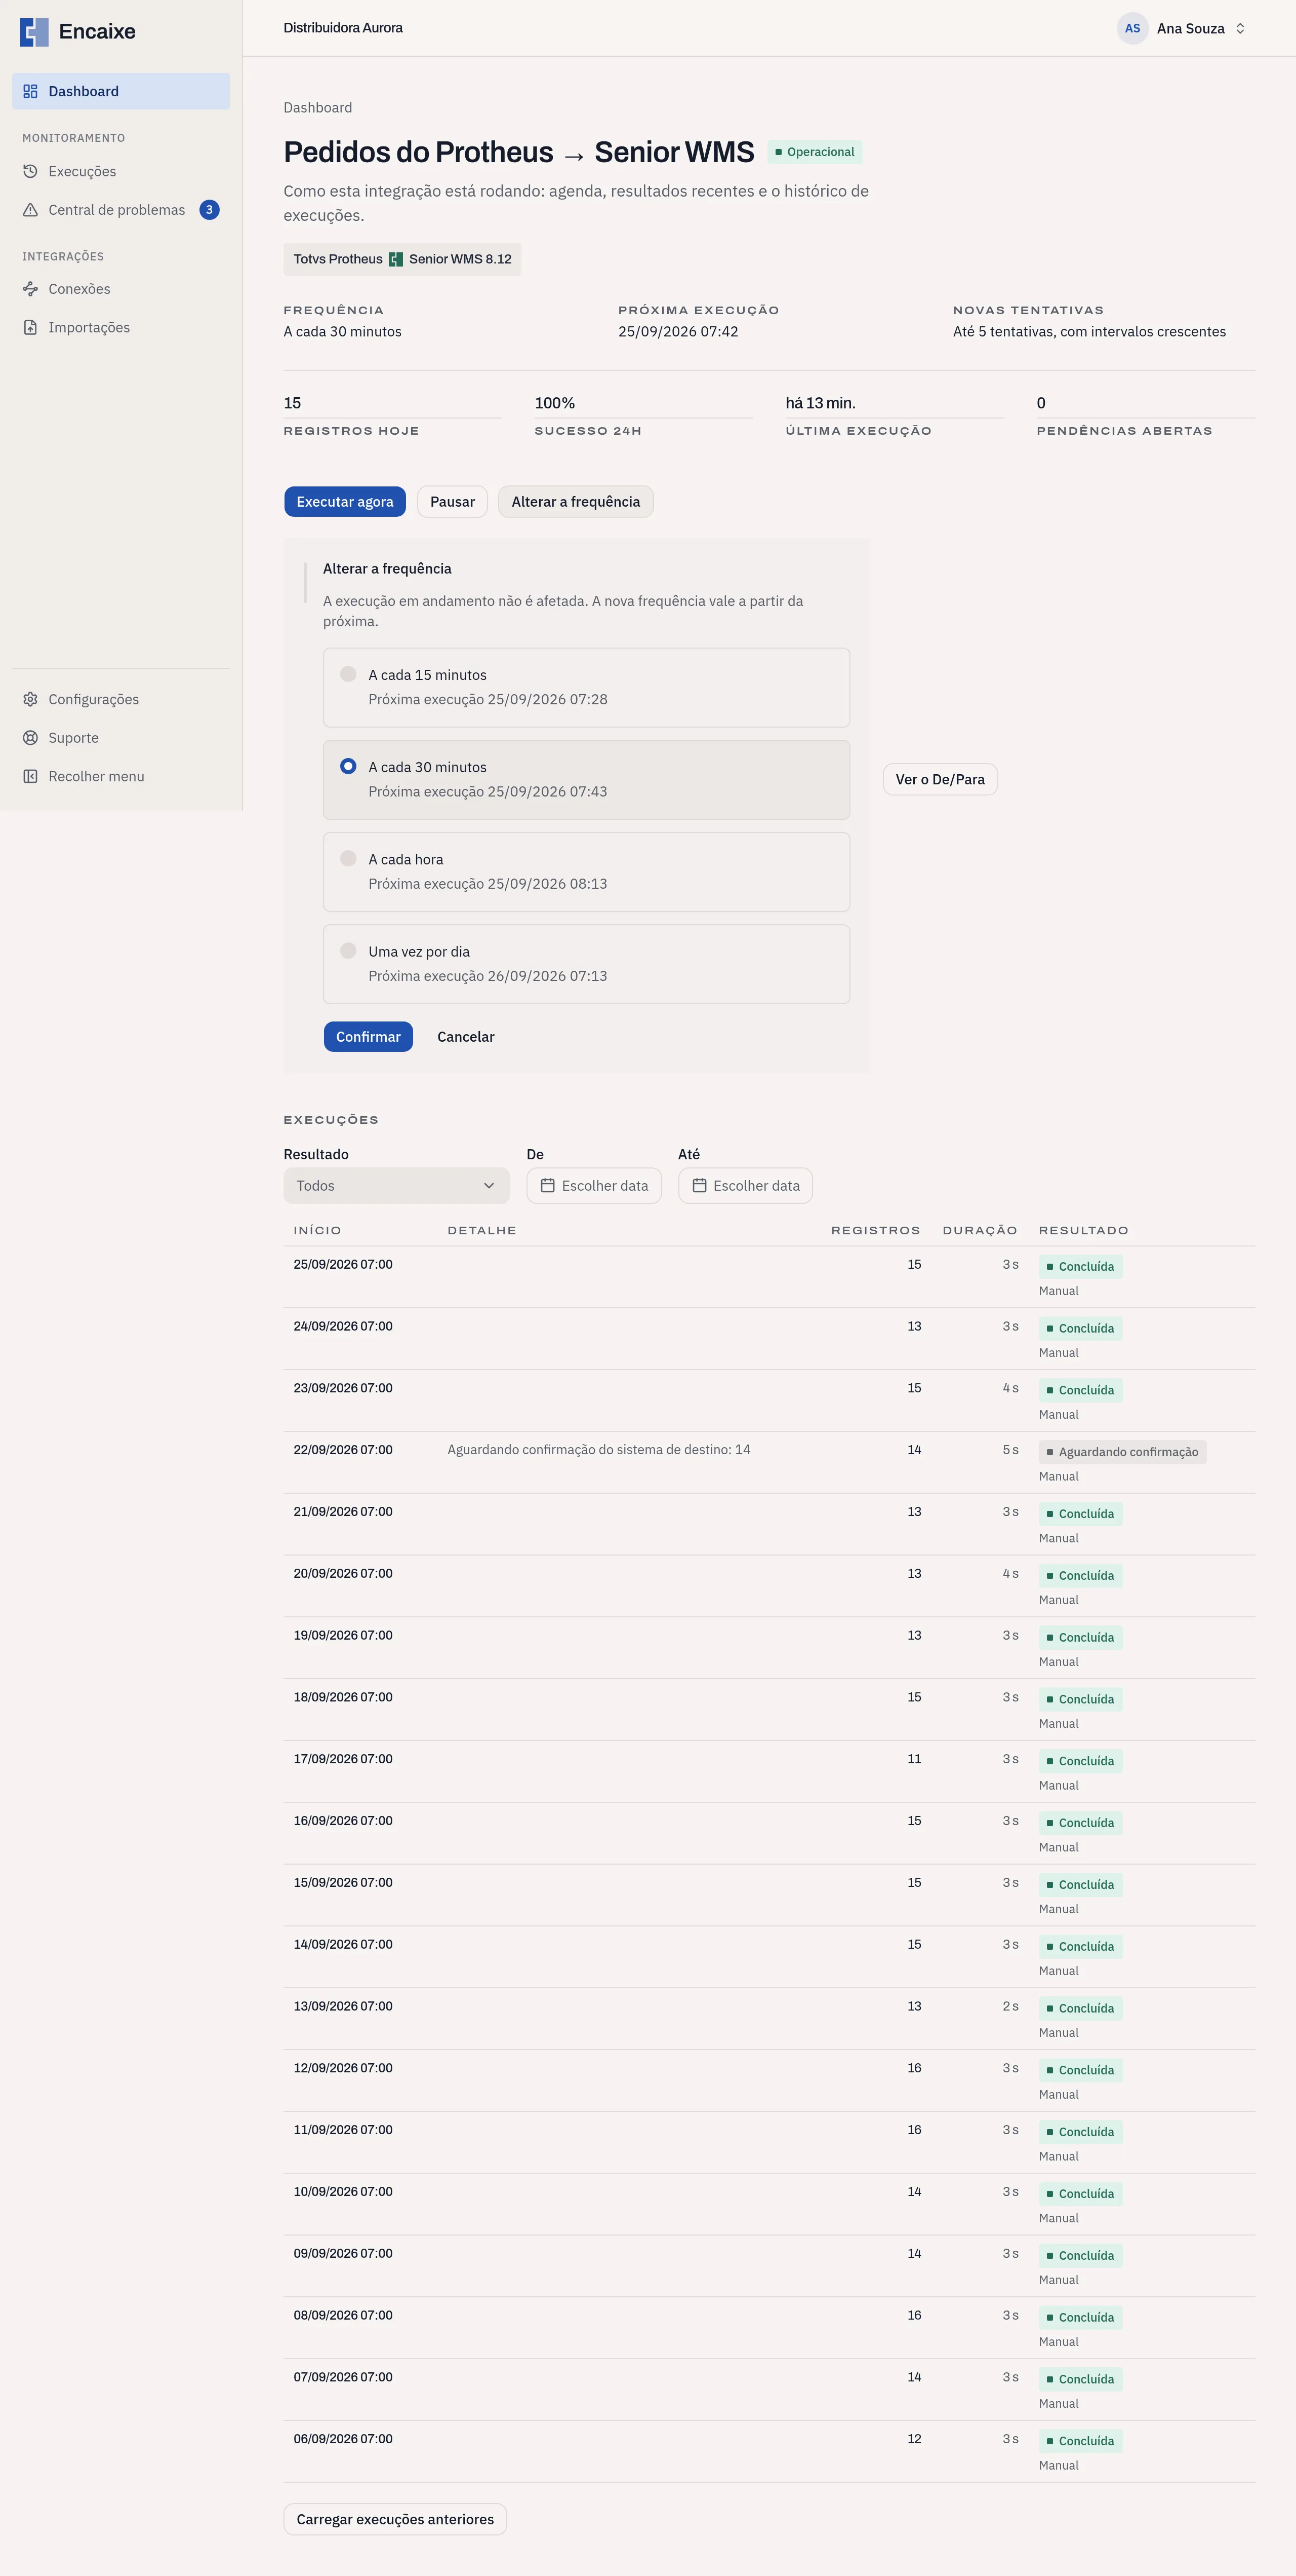Click the calendar icon in De date picker
The width and height of the screenshot is (1296, 2576).
pyautogui.click(x=548, y=1185)
